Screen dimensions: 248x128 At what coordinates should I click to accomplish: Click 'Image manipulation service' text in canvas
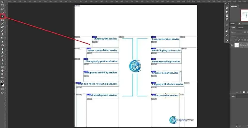pos(103,50)
